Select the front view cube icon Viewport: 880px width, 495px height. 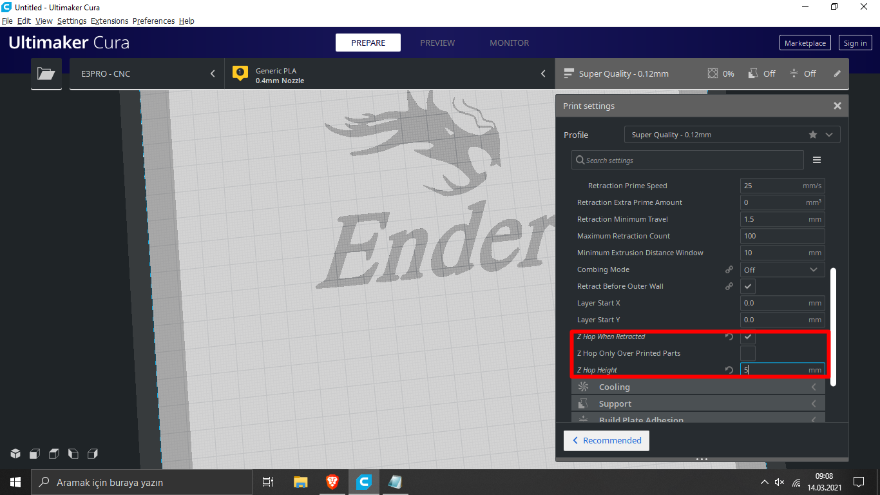pyautogui.click(x=35, y=454)
